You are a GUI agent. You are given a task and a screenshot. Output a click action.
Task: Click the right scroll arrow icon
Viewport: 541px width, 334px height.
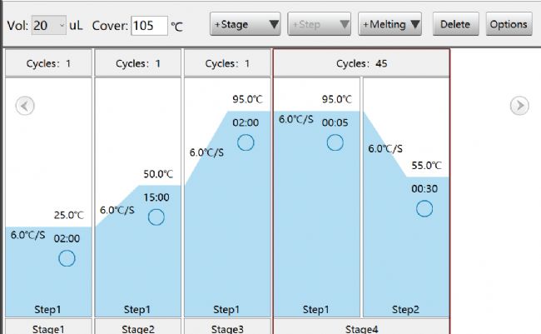(x=519, y=106)
